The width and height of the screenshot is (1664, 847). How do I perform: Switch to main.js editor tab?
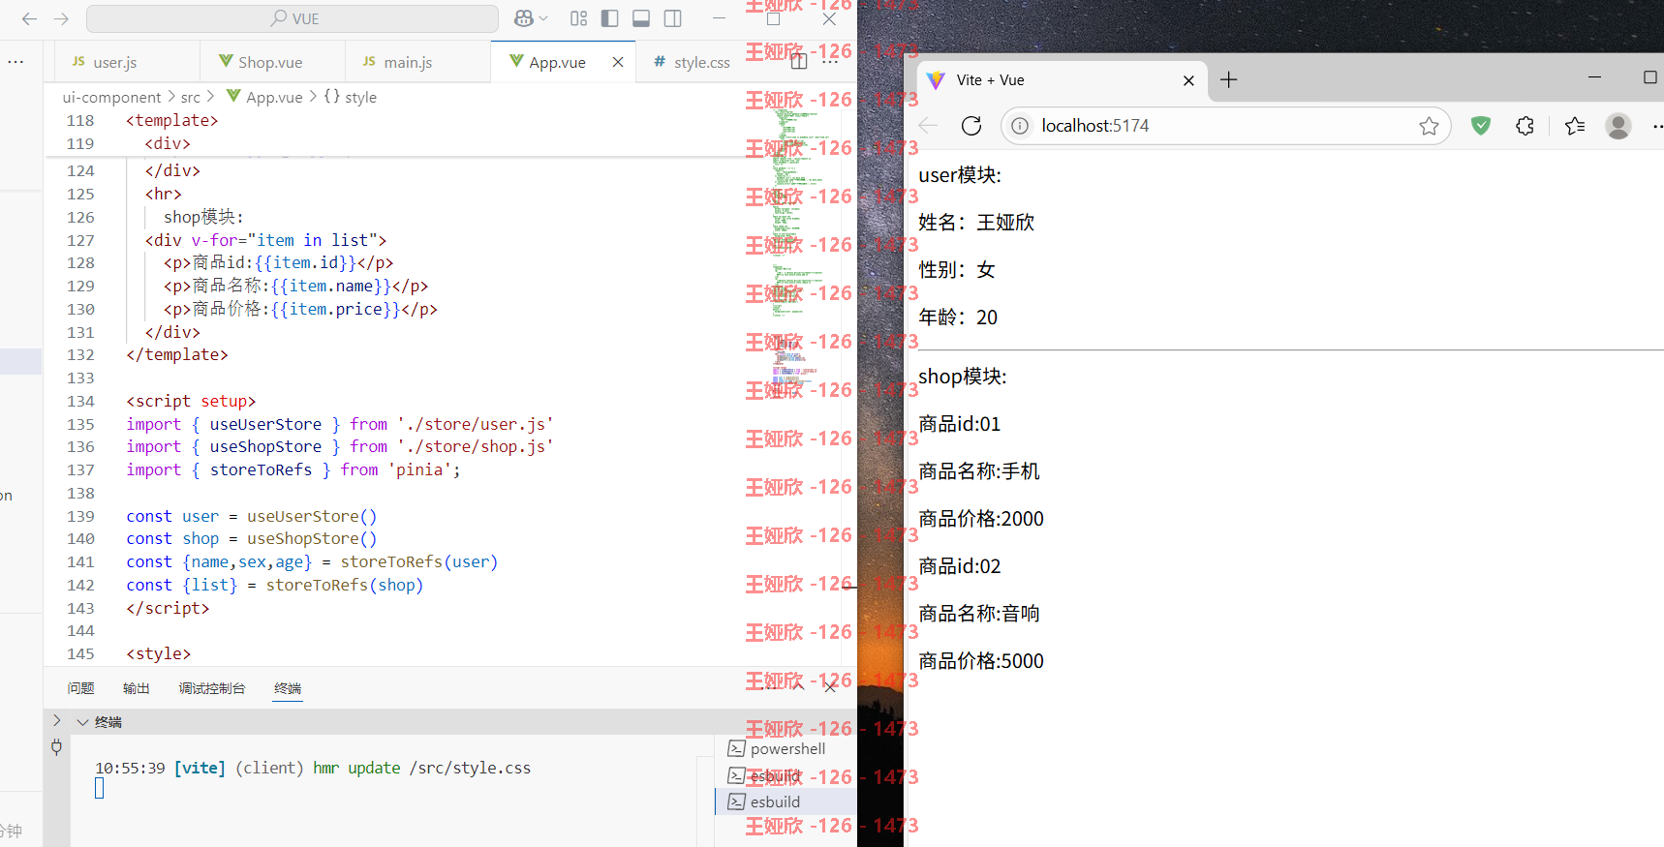pyautogui.click(x=407, y=62)
